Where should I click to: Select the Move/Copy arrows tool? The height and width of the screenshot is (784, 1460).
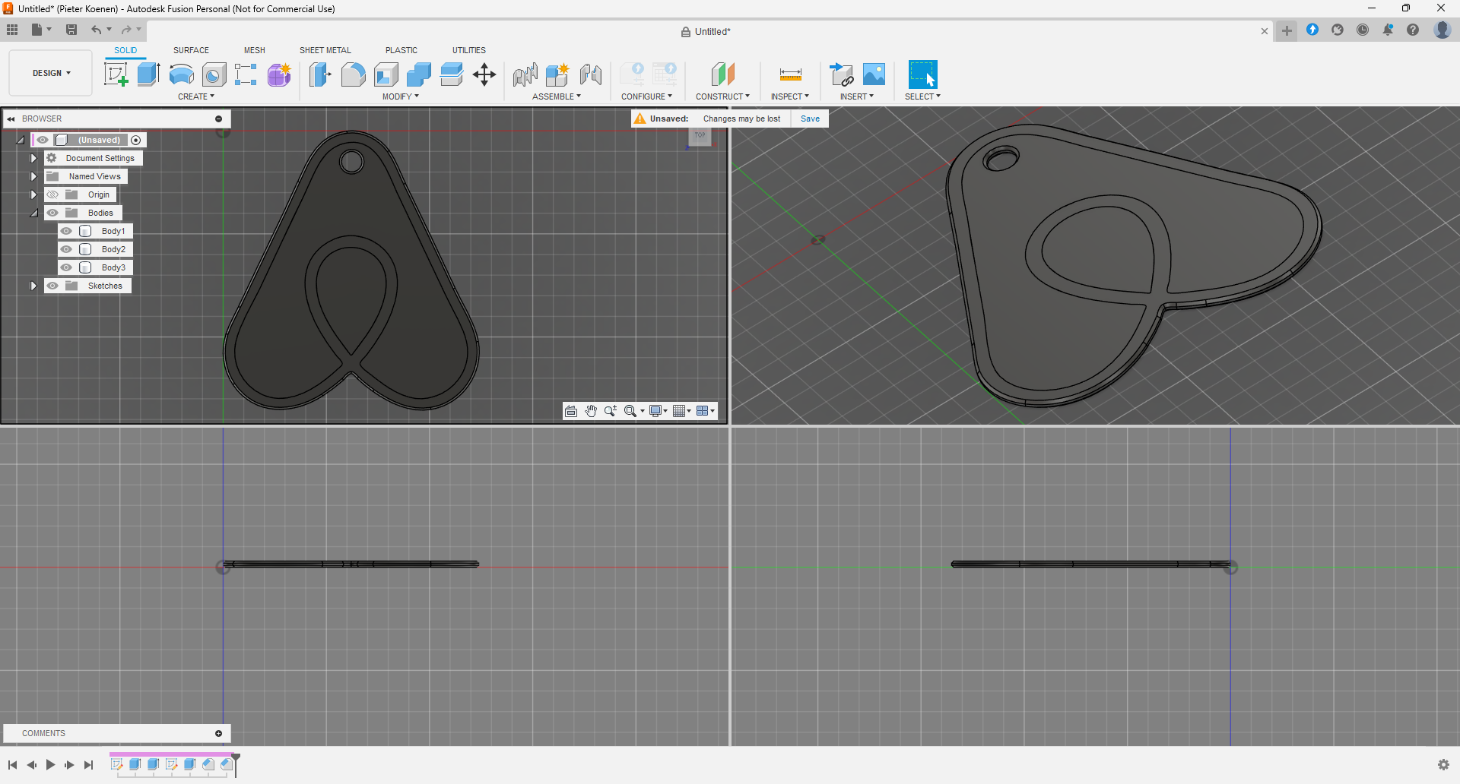coord(484,74)
